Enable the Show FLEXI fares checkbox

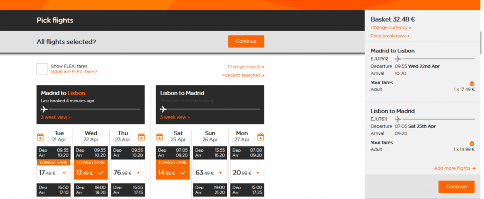click(x=42, y=69)
